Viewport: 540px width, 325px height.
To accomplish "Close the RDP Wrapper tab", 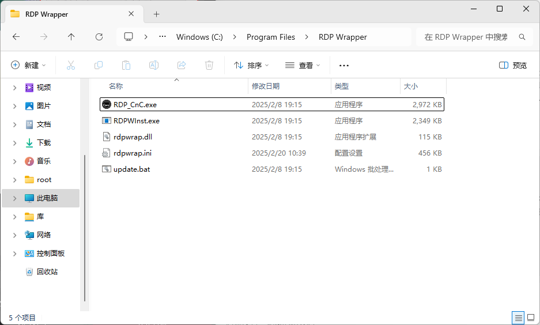I will click(x=131, y=14).
